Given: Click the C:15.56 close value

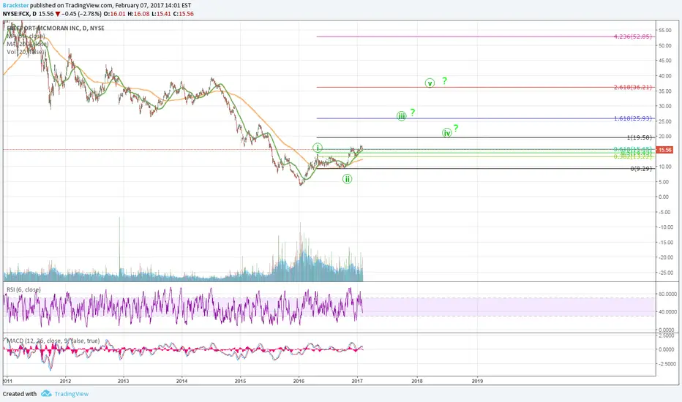Looking at the screenshot, I should coord(183,14).
